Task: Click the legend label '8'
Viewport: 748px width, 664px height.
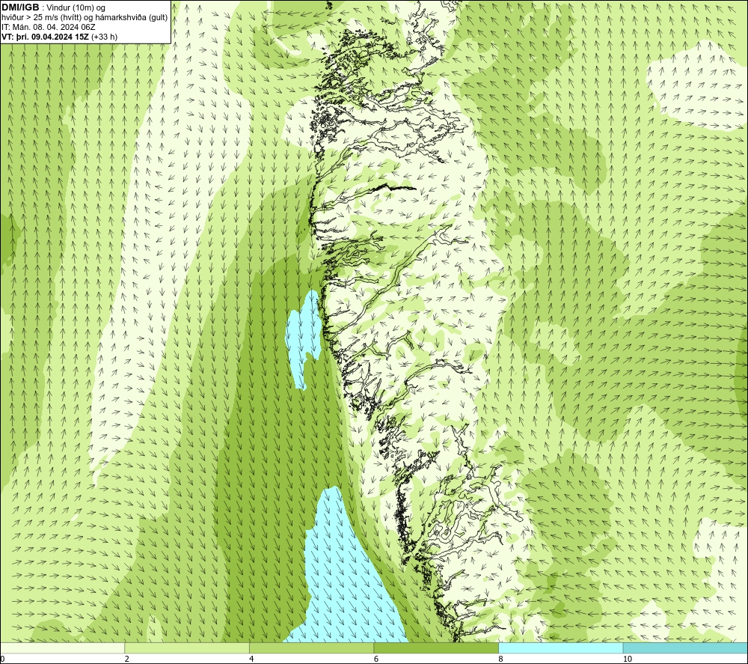Action: [501, 660]
